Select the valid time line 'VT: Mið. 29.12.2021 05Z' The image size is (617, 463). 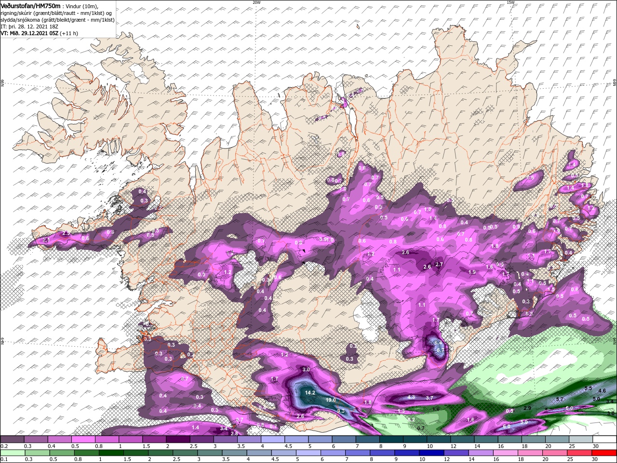pyautogui.click(x=29, y=33)
